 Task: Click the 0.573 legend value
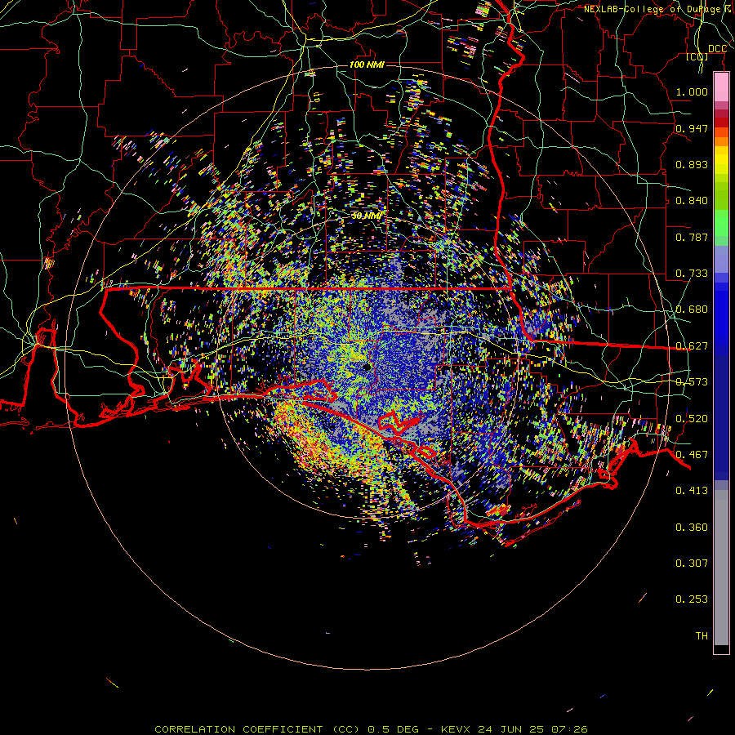click(x=692, y=382)
